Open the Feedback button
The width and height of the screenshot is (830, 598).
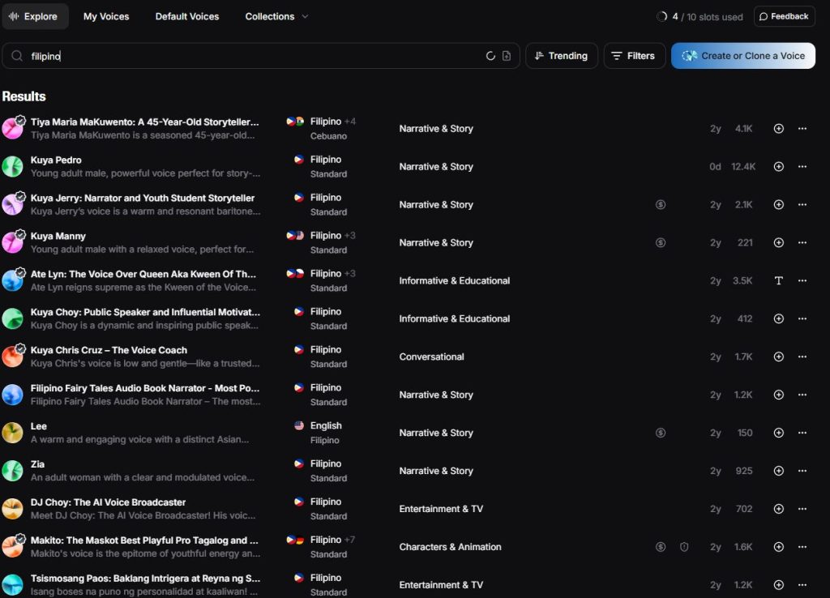[x=784, y=16]
